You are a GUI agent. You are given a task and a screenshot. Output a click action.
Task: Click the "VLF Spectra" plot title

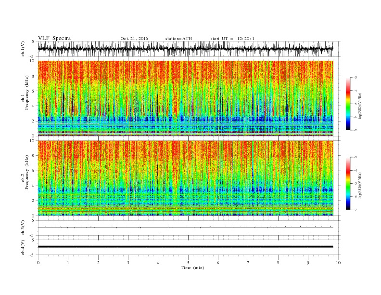tap(54, 38)
